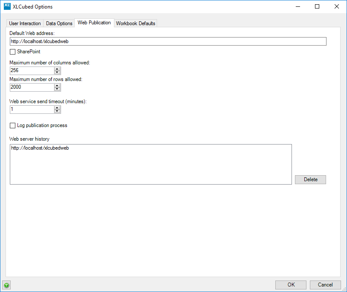Confirm options with OK button
The width and height of the screenshot is (347, 292).
click(291, 285)
